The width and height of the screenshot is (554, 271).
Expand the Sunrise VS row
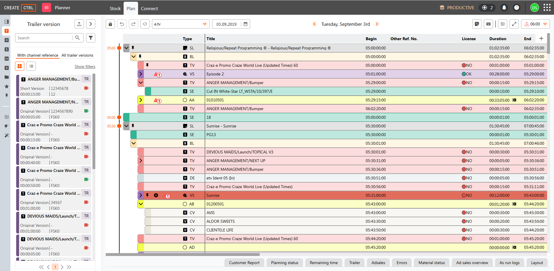[141, 195]
